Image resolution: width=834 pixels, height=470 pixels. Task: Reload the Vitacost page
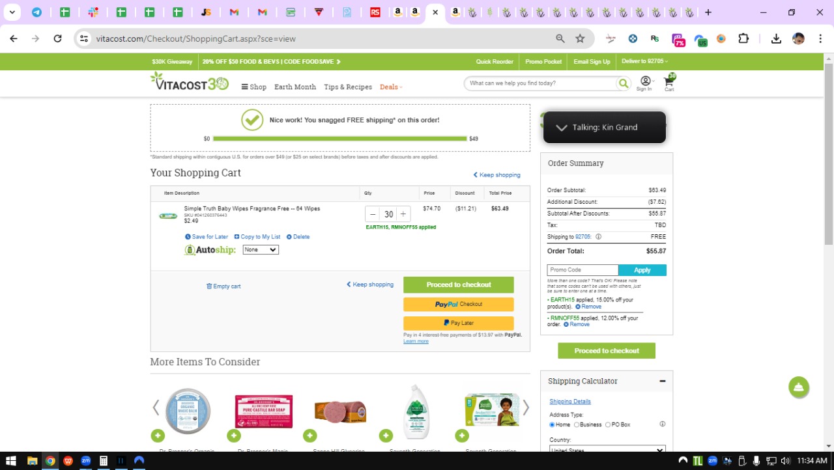57,38
